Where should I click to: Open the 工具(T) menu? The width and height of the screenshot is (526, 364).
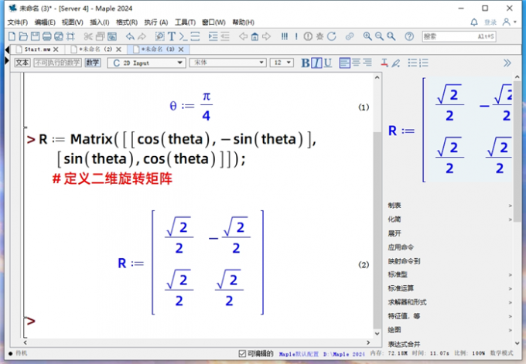tap(185, 22)
